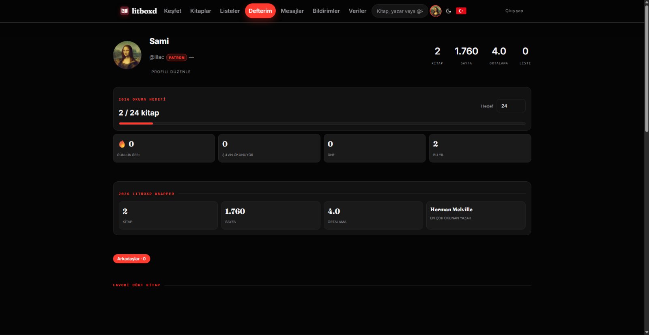Image resolution: width=649 pixels, height=335 pixels.
Task: Click the 2026 Litboxd Wrapped heading
Action: click(x=146, y=194)
